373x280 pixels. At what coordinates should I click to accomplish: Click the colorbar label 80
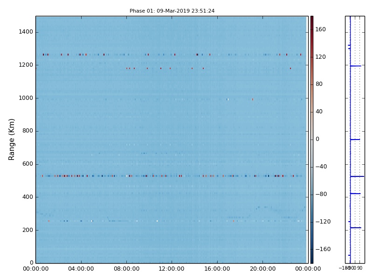coord(319,84)
